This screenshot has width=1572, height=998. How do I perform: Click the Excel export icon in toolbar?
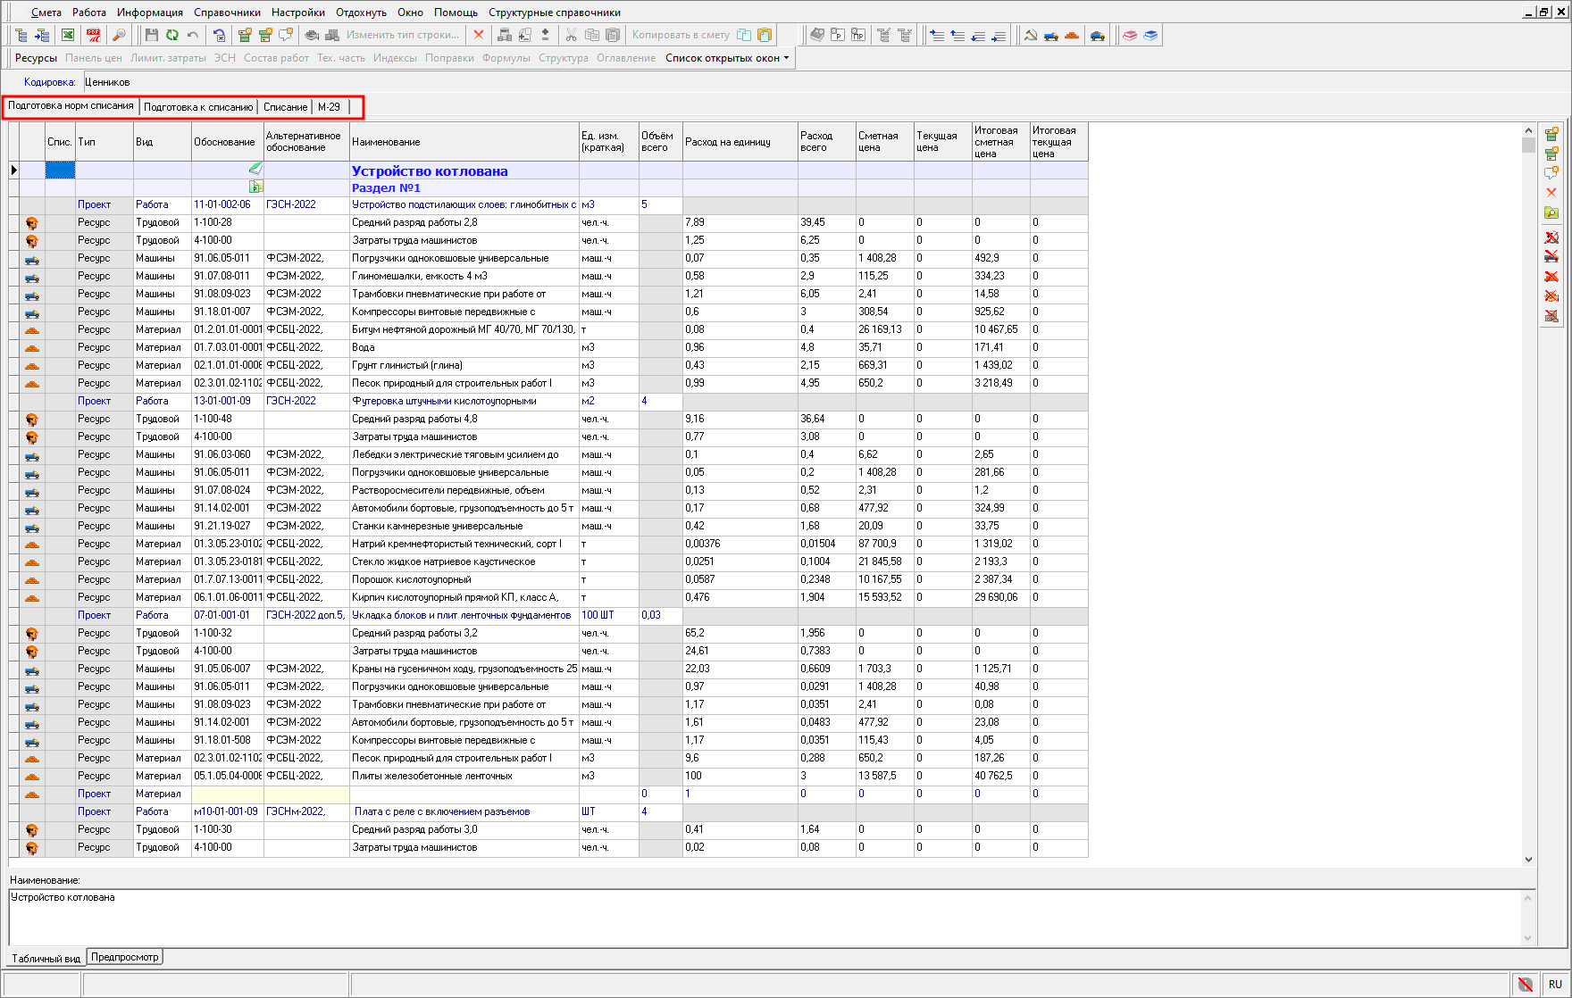tap(68, 35)
